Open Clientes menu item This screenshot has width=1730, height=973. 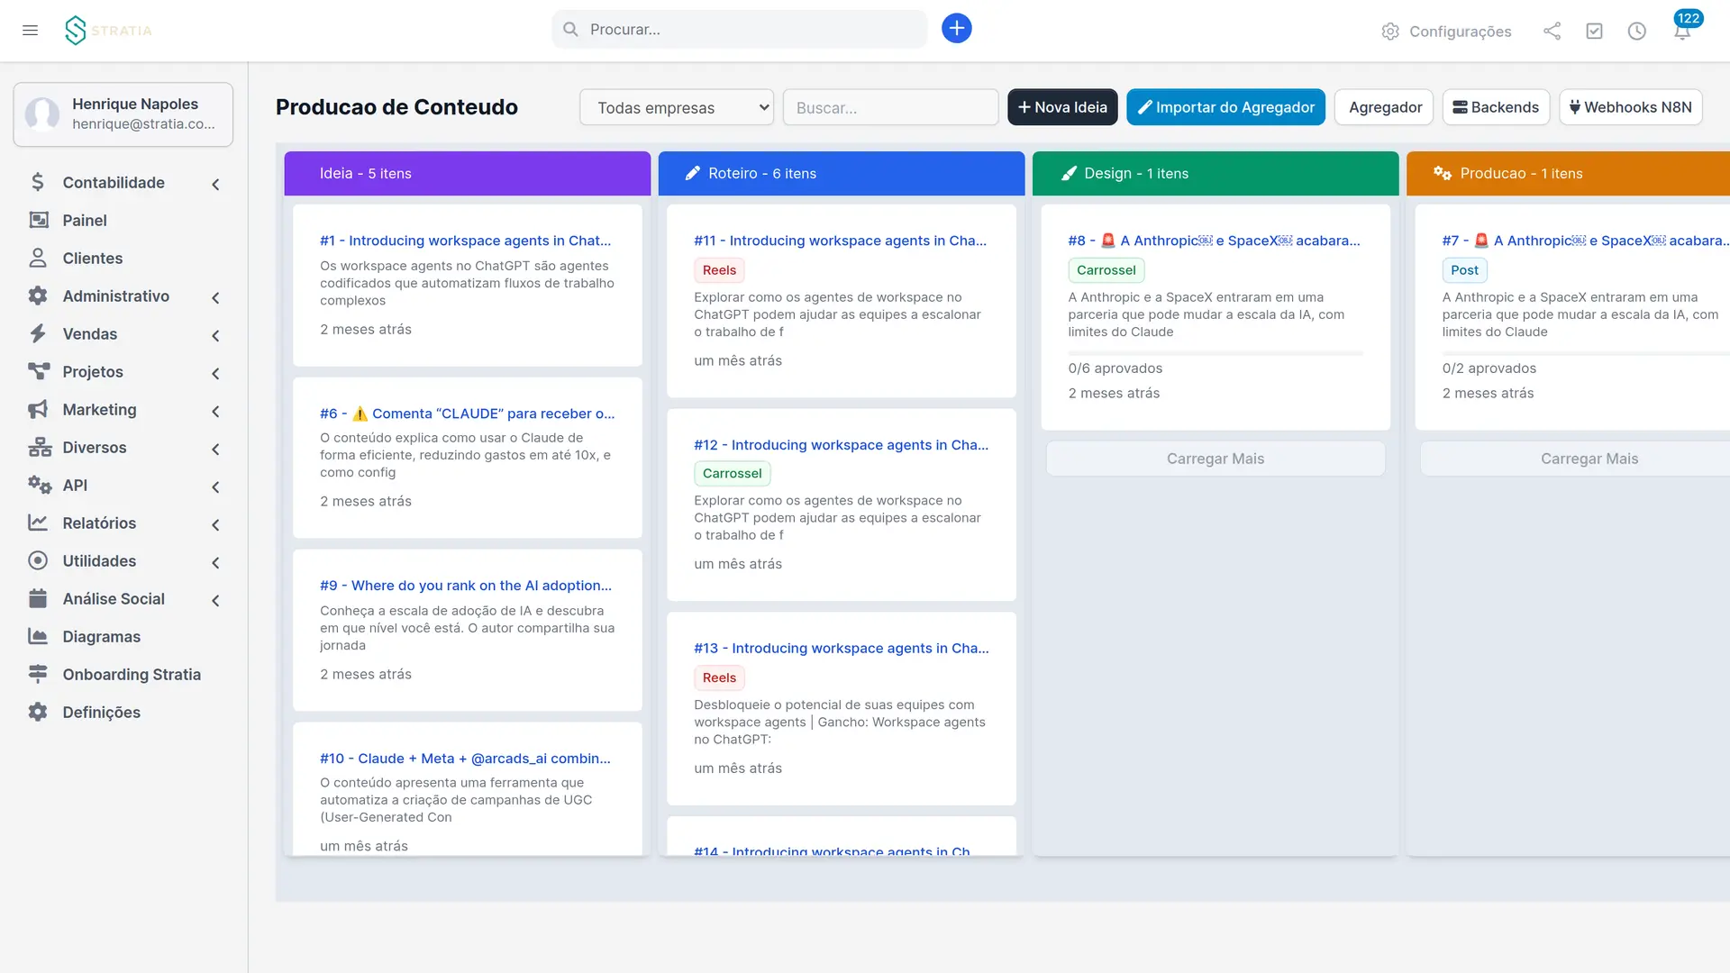click(x=123, y=259)
